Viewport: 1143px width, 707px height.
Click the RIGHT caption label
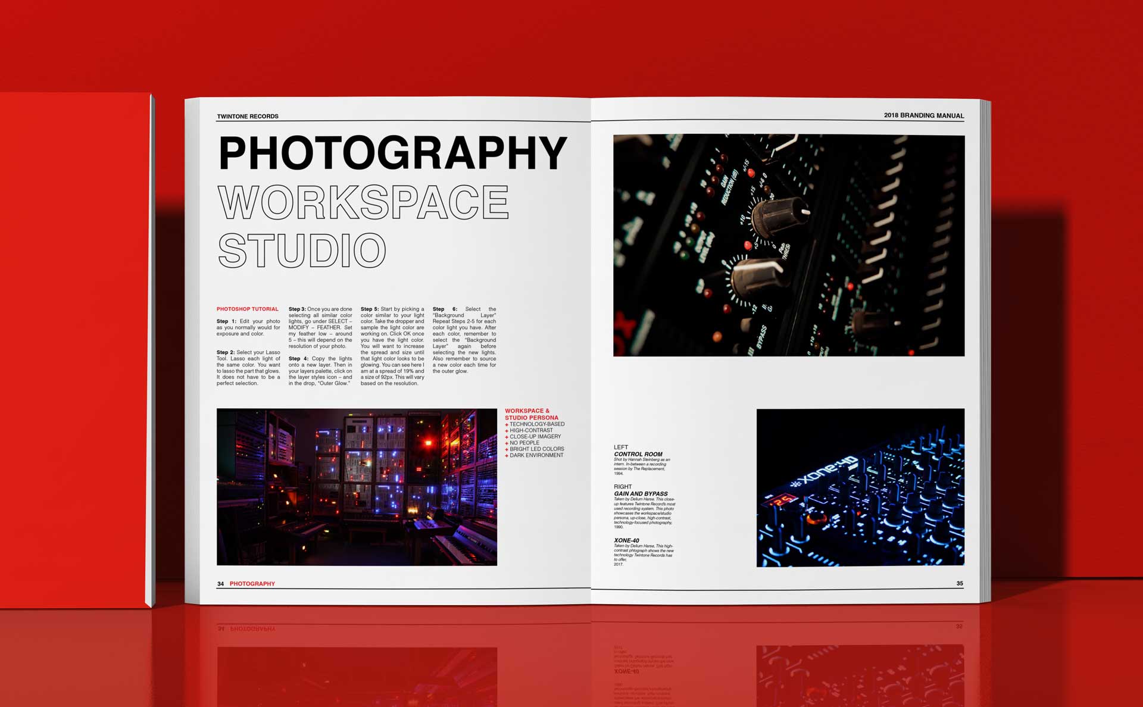(623, 487)
